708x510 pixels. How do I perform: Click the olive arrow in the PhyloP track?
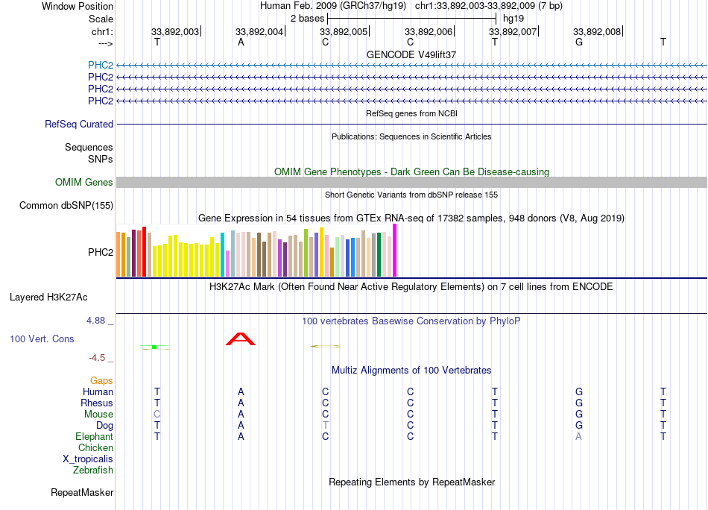pos(326,346)
